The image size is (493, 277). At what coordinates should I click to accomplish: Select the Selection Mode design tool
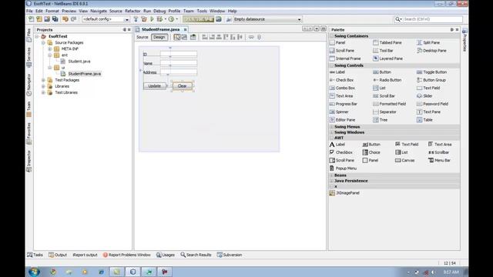click(x=177, y=37)
